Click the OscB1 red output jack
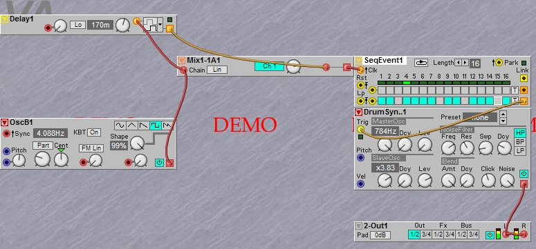The width and height of the screenshot is (536, 249). (169, 163)
